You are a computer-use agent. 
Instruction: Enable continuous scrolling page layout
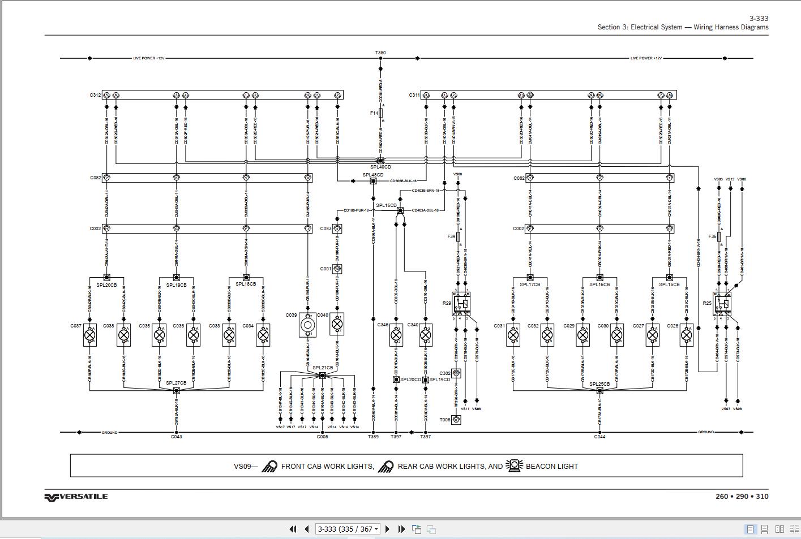[x=764, y=529]
